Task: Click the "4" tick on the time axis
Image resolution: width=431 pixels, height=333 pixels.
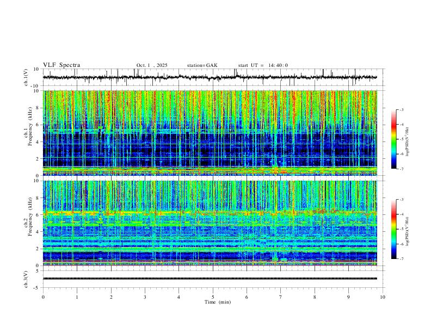Action: (179, 297)
